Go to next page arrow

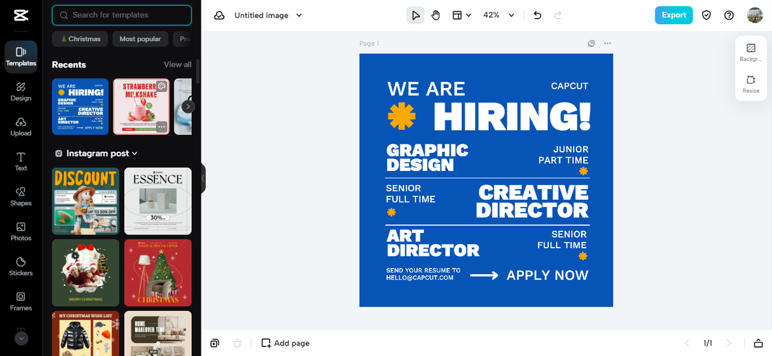click(x=729, y=343)
